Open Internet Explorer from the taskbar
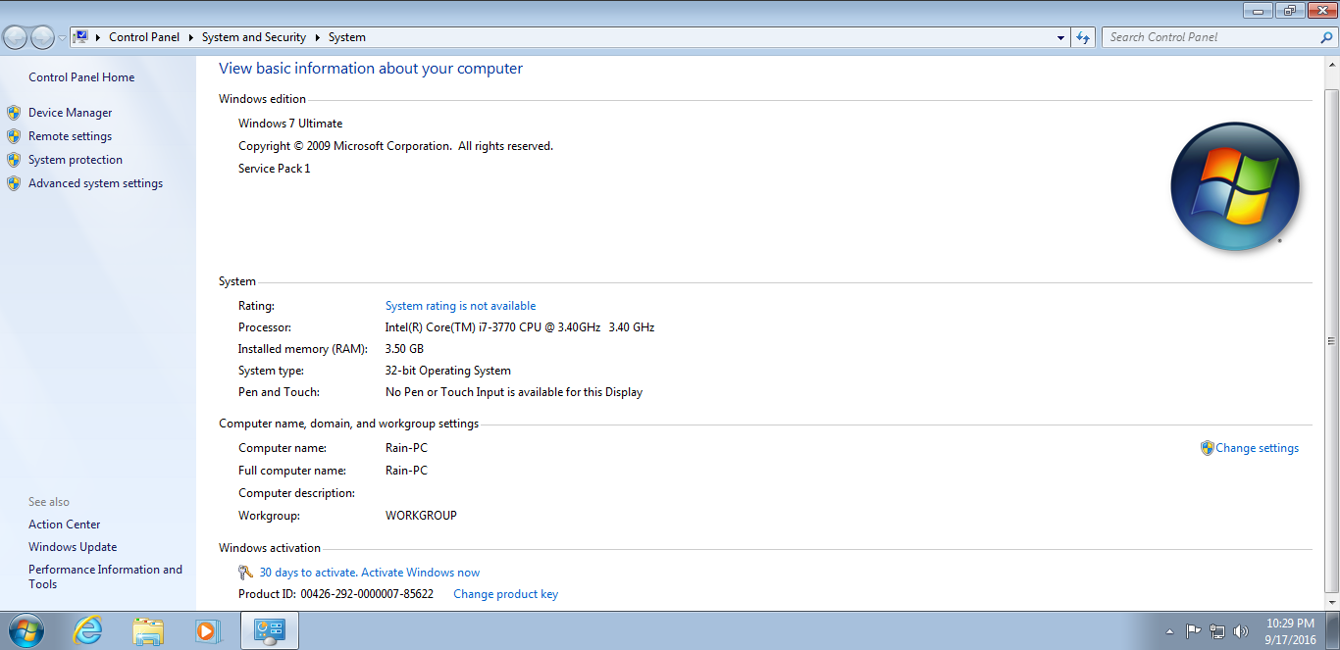This screenshot has height=650, width=1340. click(x=88, y=630)
